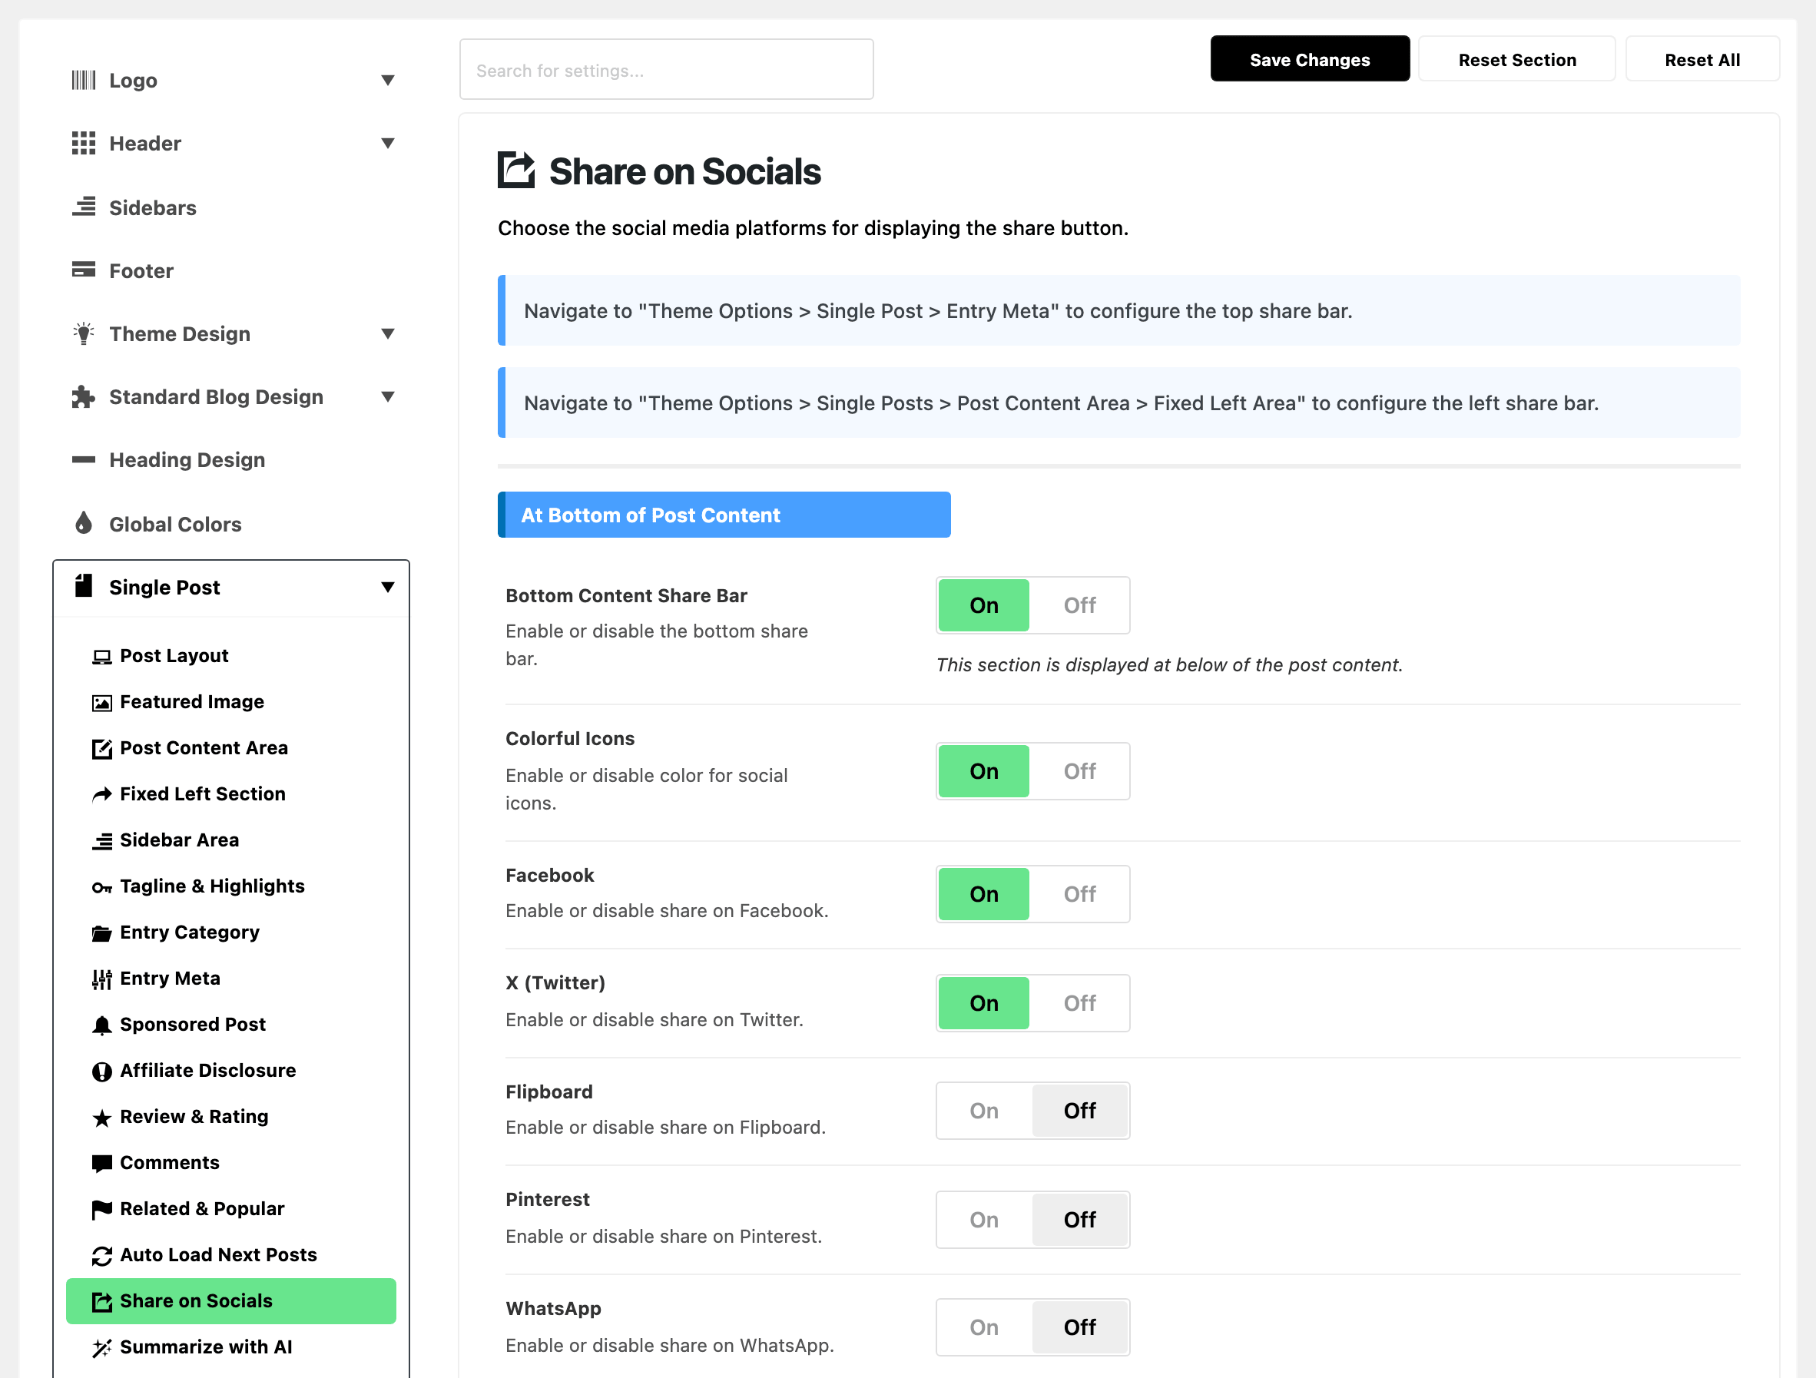Click the Footer icon in the left menu

coord(84,270)
